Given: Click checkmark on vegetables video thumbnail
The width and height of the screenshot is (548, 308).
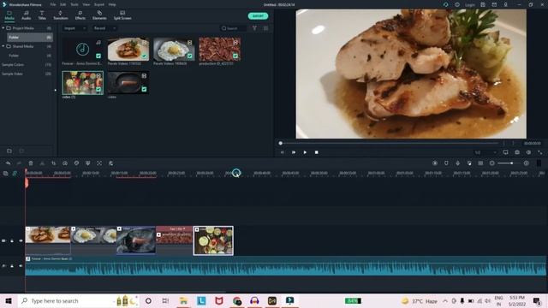Looking at the screenshot, I should click(x=98, y=89).
